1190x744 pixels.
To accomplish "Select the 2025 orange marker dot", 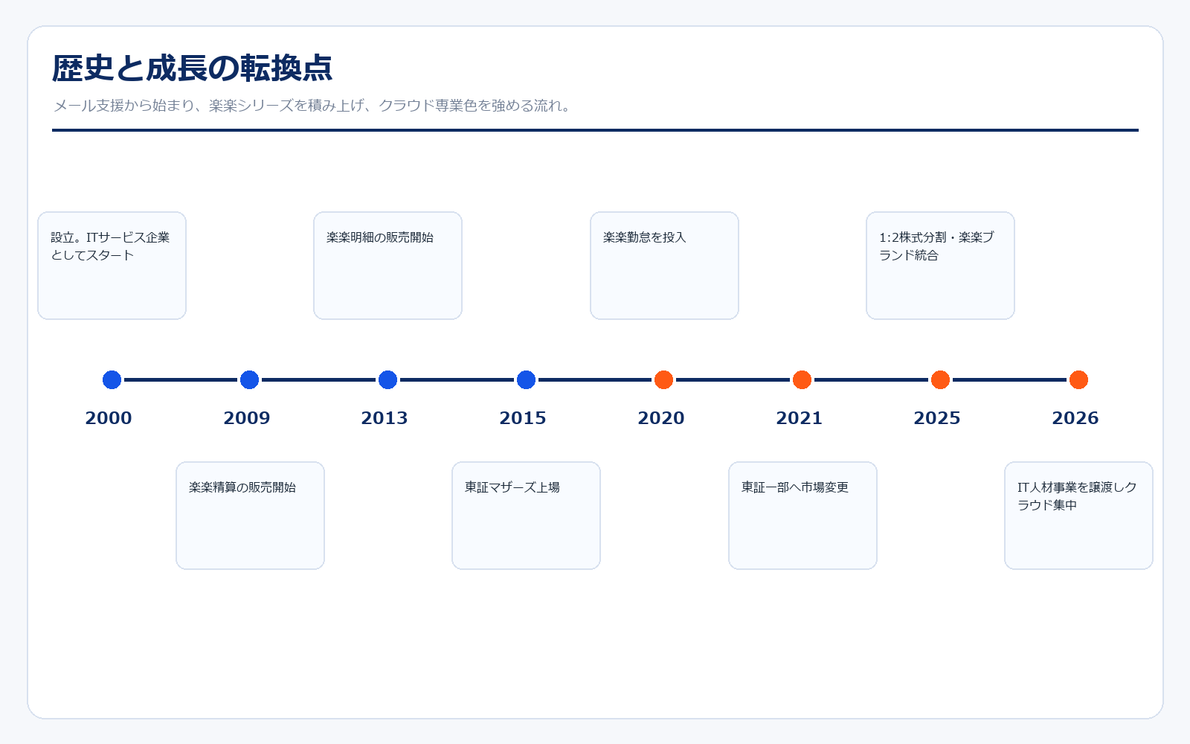I will pos(940,379).
